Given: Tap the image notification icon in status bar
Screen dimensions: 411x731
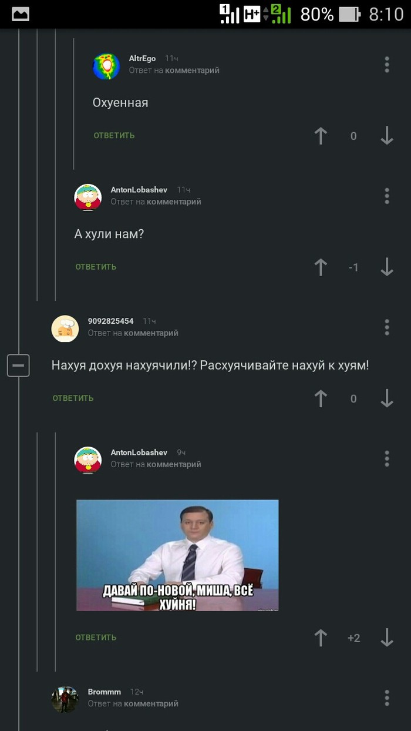Looking at the screenshot, I should [21, 14].
